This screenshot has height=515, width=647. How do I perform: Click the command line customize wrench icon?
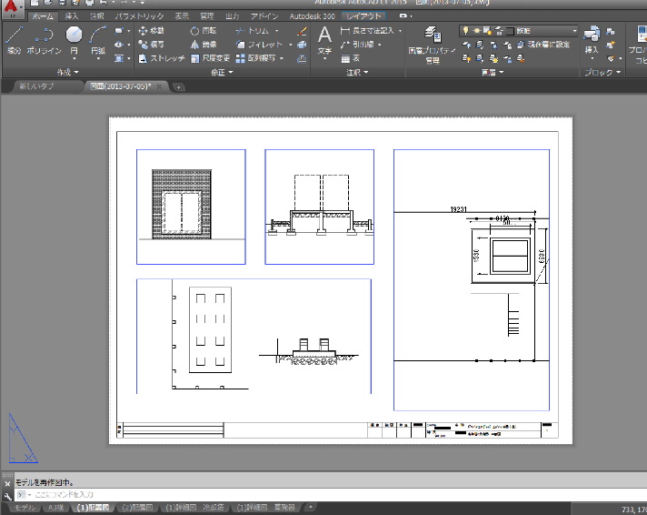(x=8, y=496)
